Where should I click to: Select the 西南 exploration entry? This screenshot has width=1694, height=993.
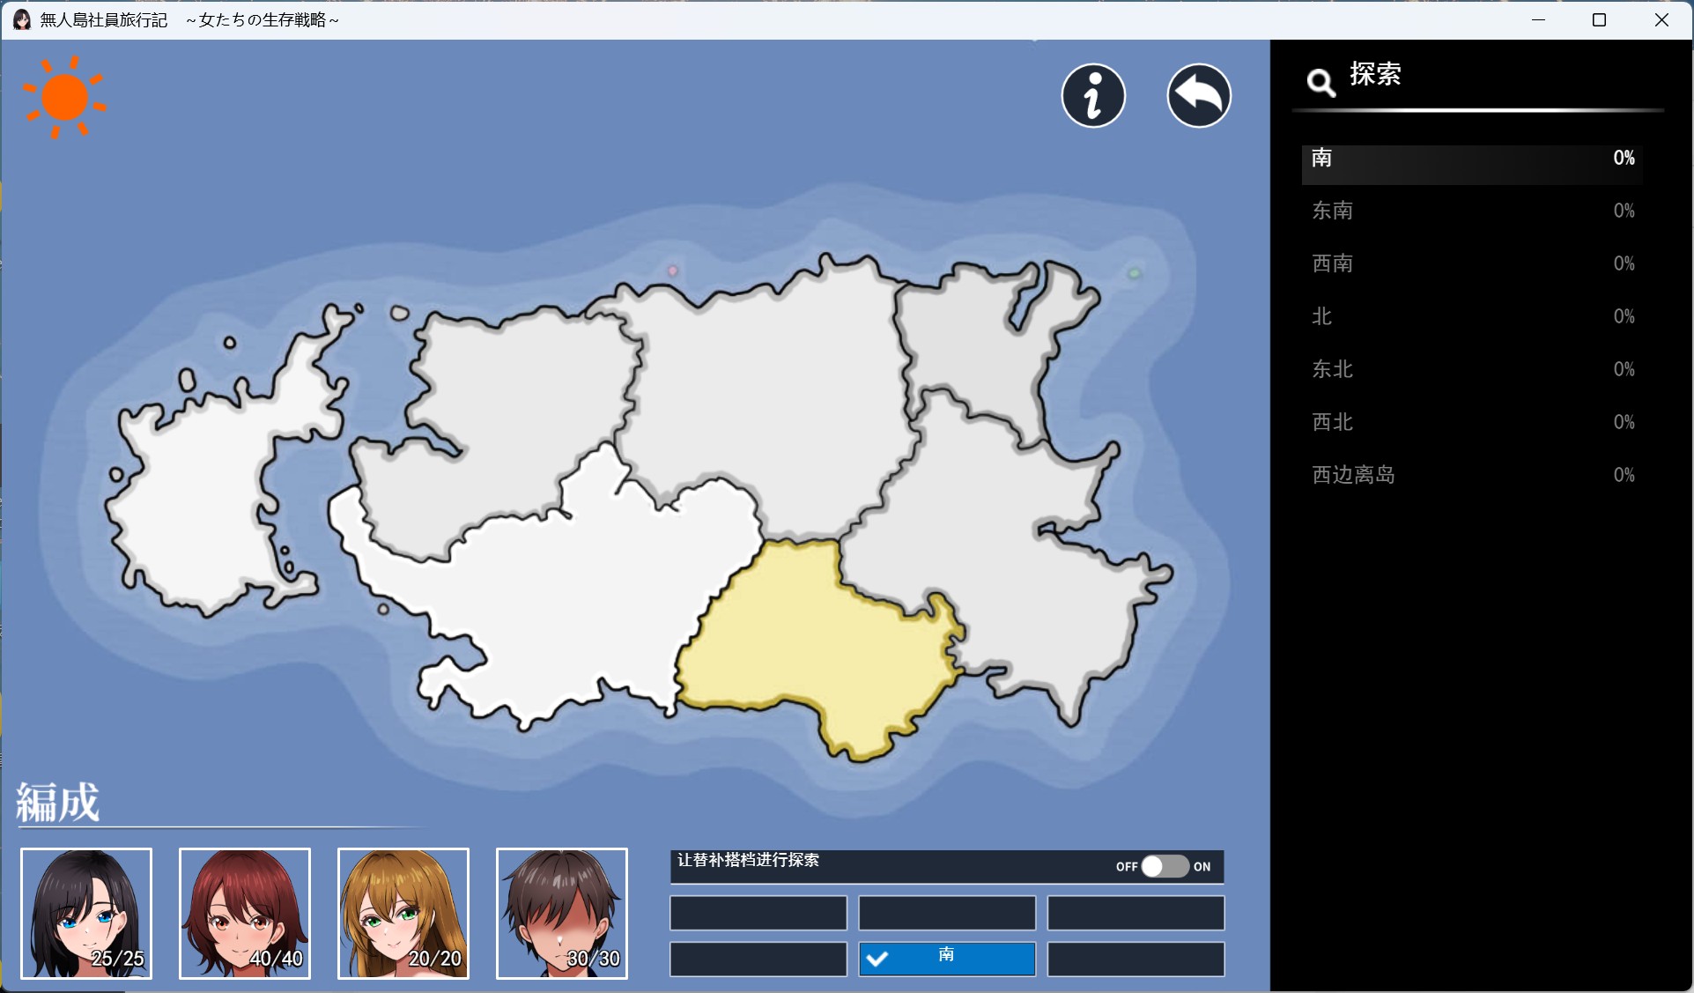pos(1471,263)
